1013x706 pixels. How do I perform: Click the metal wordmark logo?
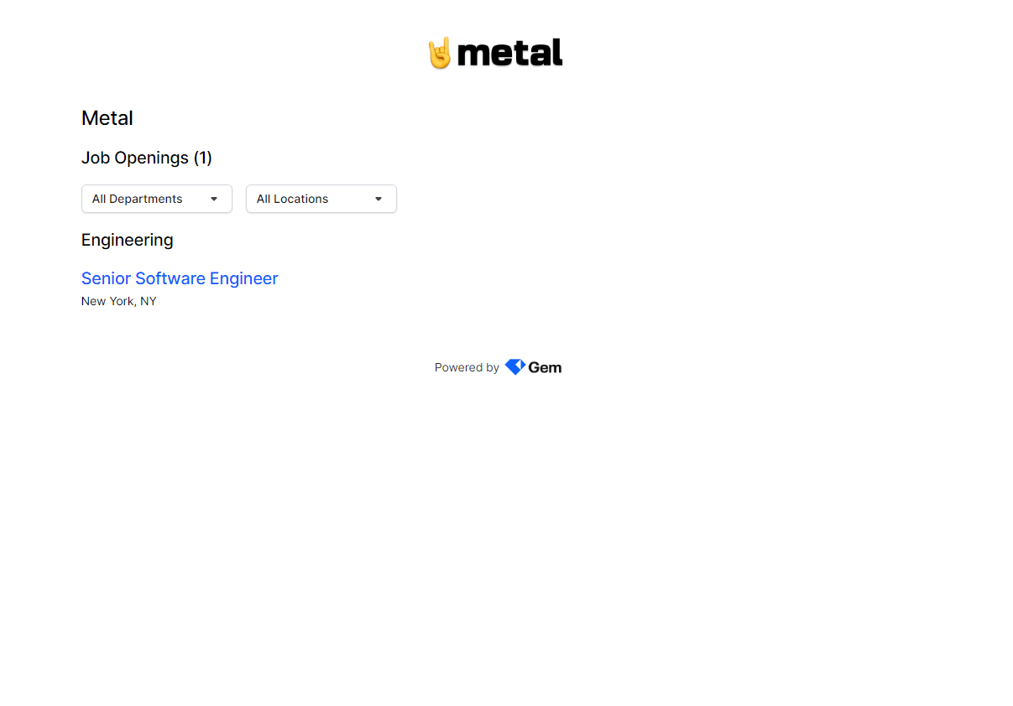(510, 53)
